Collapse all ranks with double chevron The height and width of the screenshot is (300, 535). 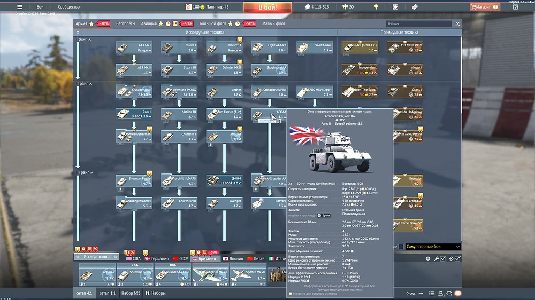point(78,33)
